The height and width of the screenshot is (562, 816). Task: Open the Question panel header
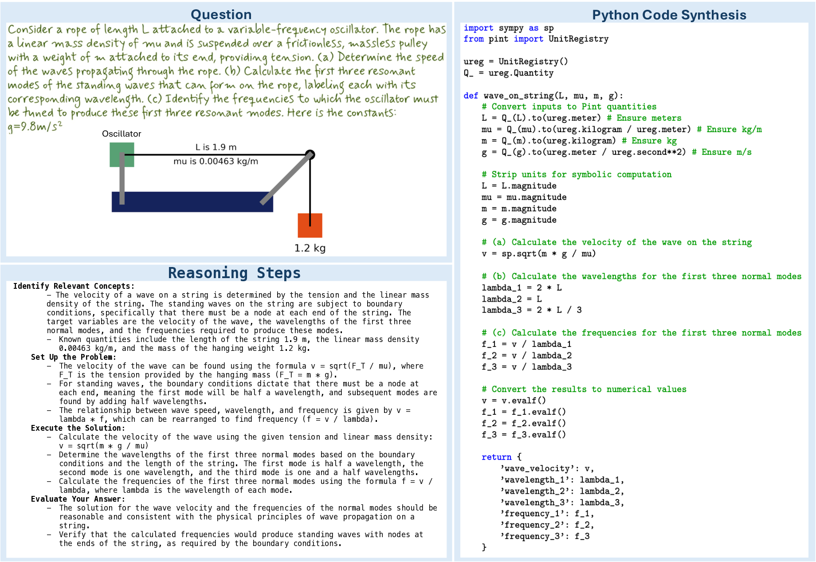pos(221,14)
